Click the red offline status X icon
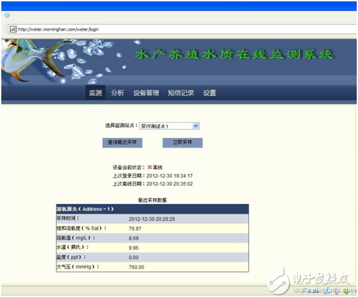This screenshot has width=358, height=297. click(149, 167)
